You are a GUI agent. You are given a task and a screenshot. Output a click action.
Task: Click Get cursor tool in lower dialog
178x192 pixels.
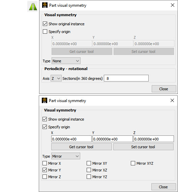tap(82, 147)
